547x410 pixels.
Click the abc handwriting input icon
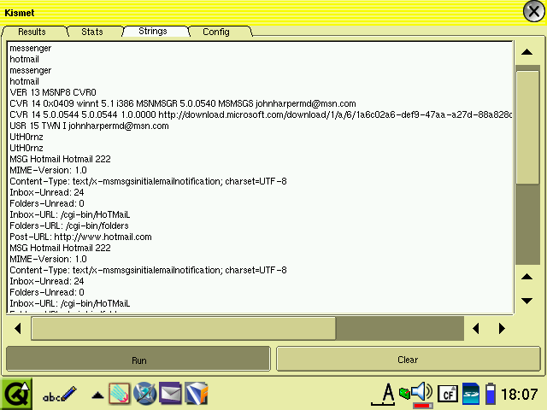[x=60, y=394]
